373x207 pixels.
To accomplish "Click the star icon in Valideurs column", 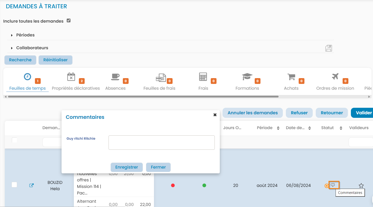I will 361,186.
